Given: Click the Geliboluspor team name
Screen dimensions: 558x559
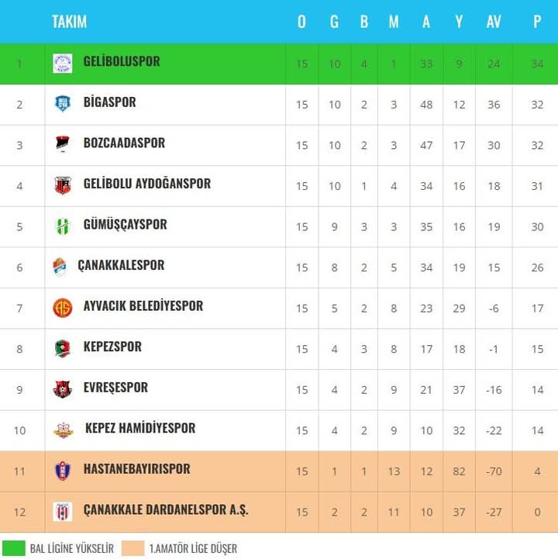Looking at the screenshot, I should point(122,61).
